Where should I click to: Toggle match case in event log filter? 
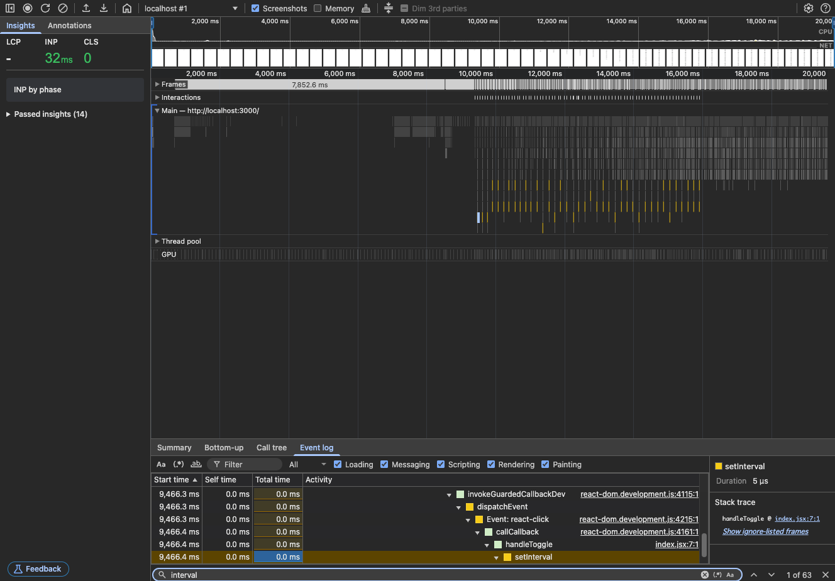[161, 464]
